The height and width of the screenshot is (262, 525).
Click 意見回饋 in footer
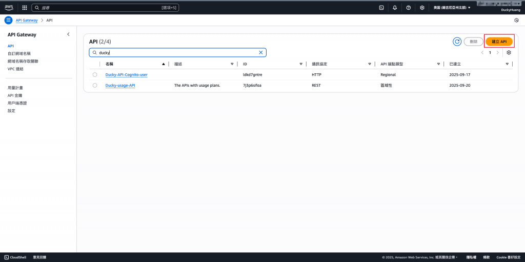tap(39, 257)
